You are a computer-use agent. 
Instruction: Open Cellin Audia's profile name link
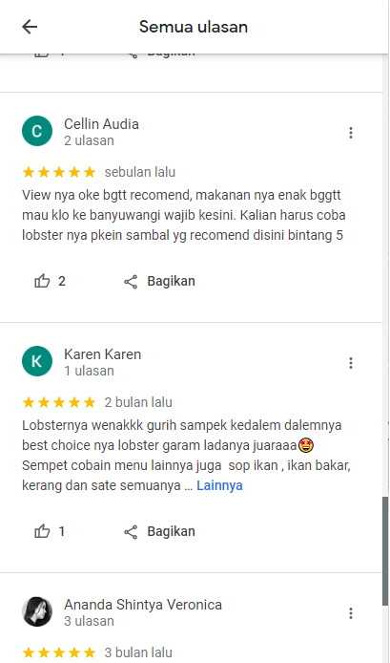point(101,124)
